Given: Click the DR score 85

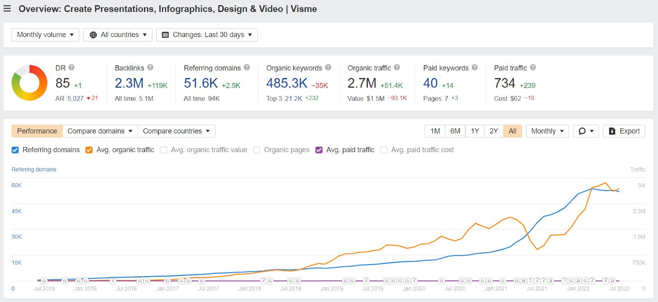Looking at the screenshot, I should click(63, 83).
